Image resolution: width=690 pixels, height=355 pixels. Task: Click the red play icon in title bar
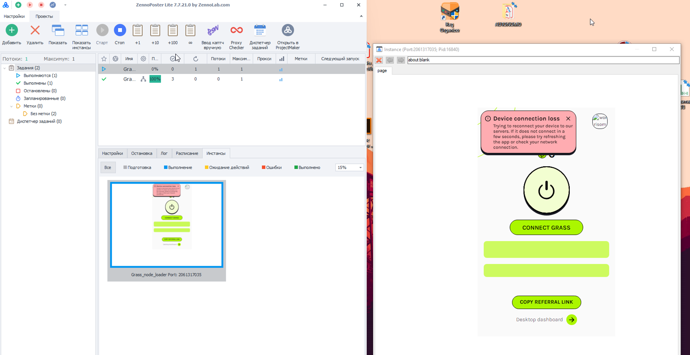click(x=30, y=5)
